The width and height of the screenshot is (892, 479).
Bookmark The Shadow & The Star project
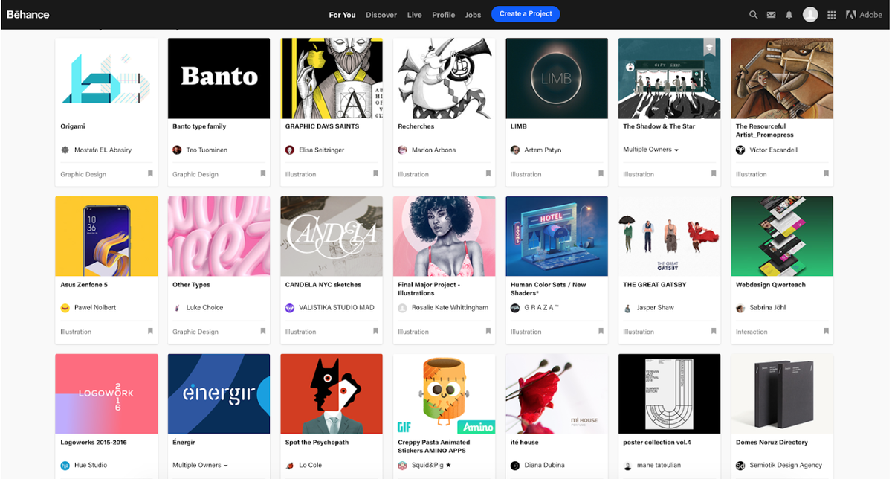click(x=714, y=174)
